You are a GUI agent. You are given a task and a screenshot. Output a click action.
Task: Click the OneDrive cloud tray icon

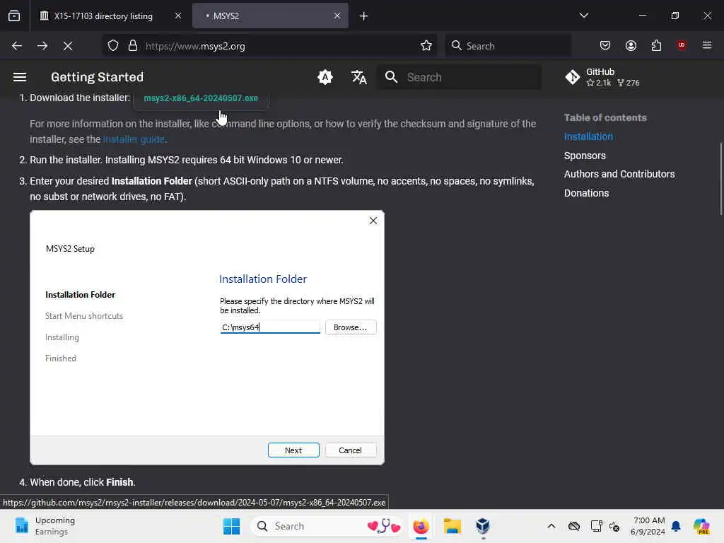tap(574, 526)
